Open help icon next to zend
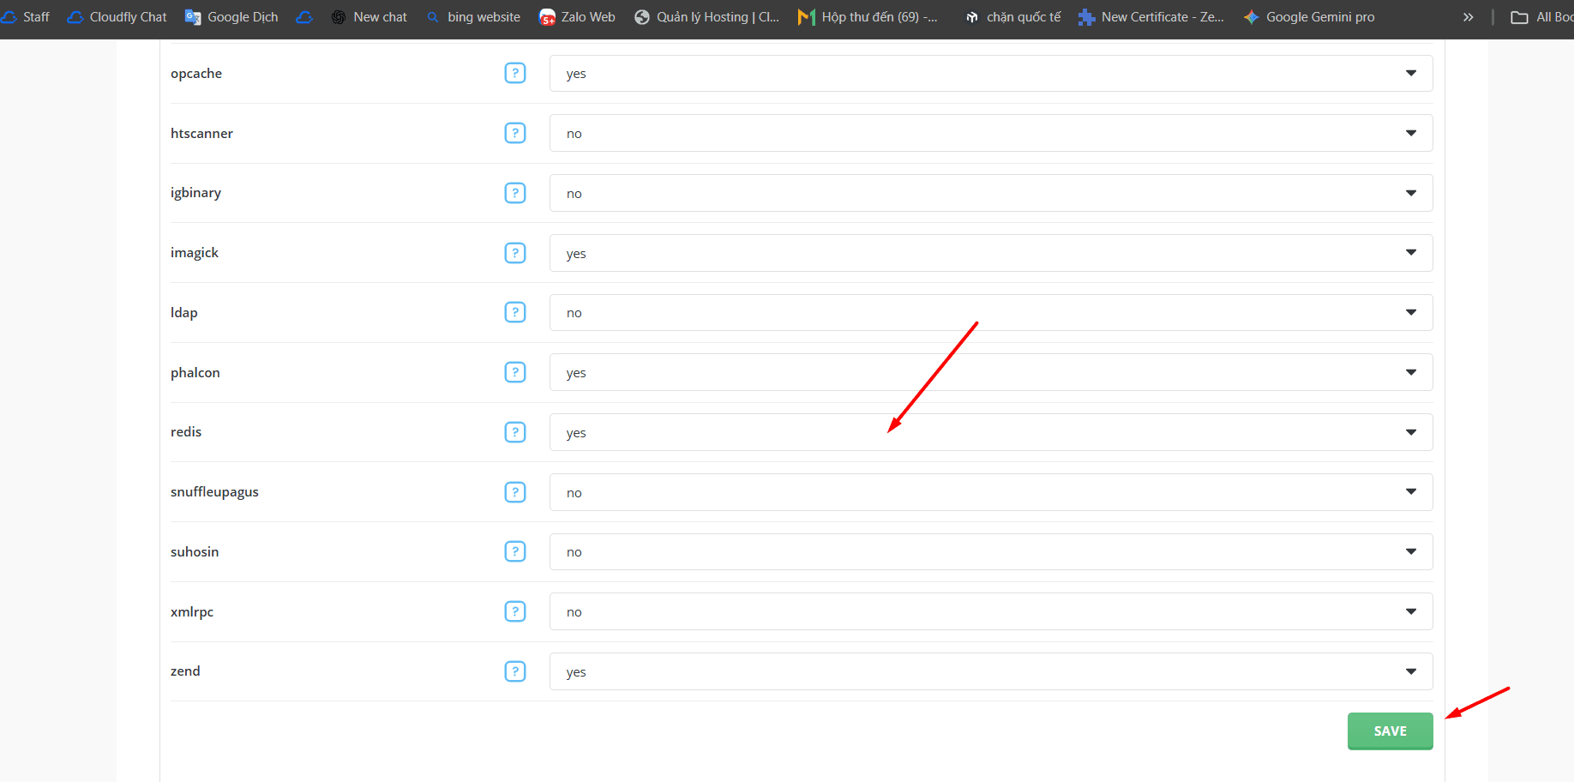Viewport: 1574px width, 782px height. coord(514,671)
